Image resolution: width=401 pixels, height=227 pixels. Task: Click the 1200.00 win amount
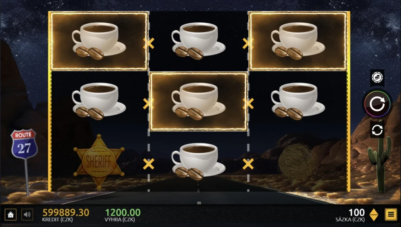coord(123,213)
